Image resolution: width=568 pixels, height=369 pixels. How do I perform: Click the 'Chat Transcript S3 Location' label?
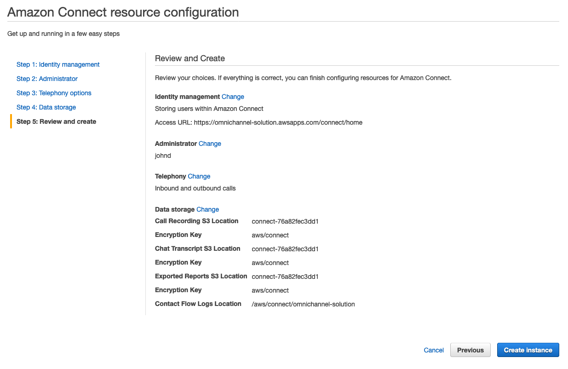[x=198, y=248]
